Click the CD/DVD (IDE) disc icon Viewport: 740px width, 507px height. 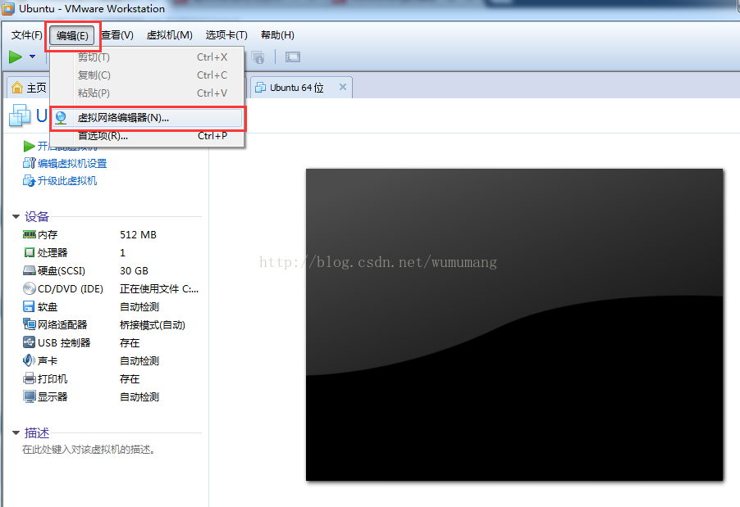[30, 288]
